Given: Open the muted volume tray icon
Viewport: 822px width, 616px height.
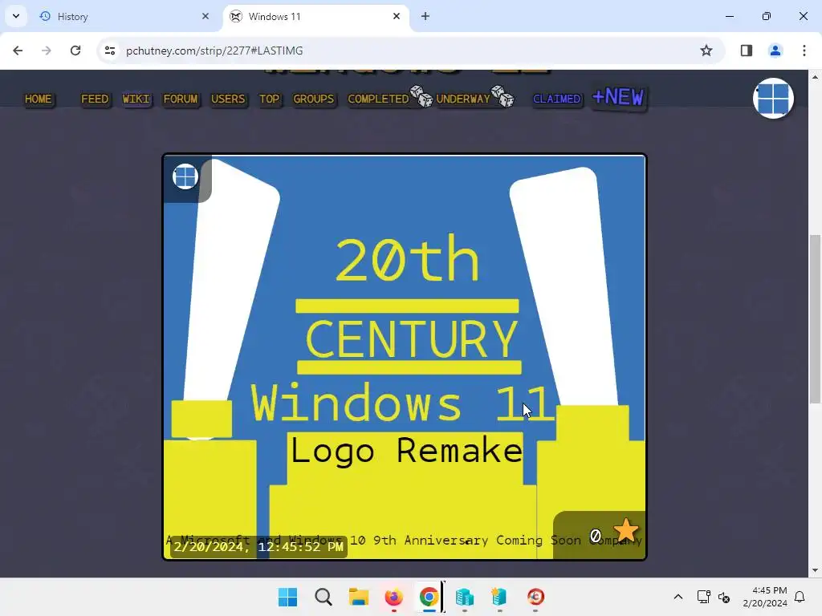Looking at the screenshot, I should [x=724, y=597].
